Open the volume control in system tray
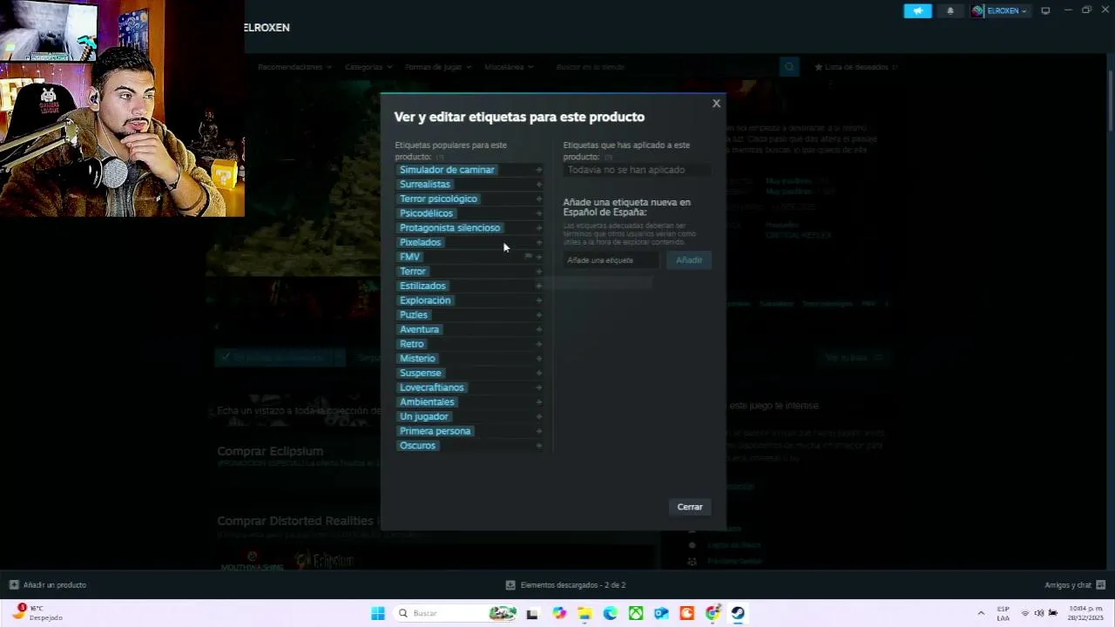 pos(1039,613)
